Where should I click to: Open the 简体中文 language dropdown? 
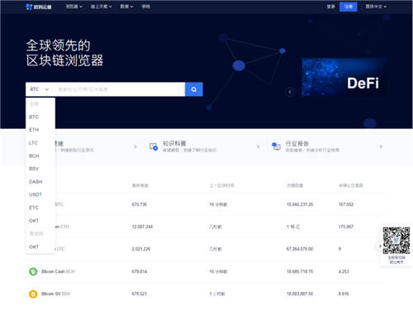click(376, 7)
